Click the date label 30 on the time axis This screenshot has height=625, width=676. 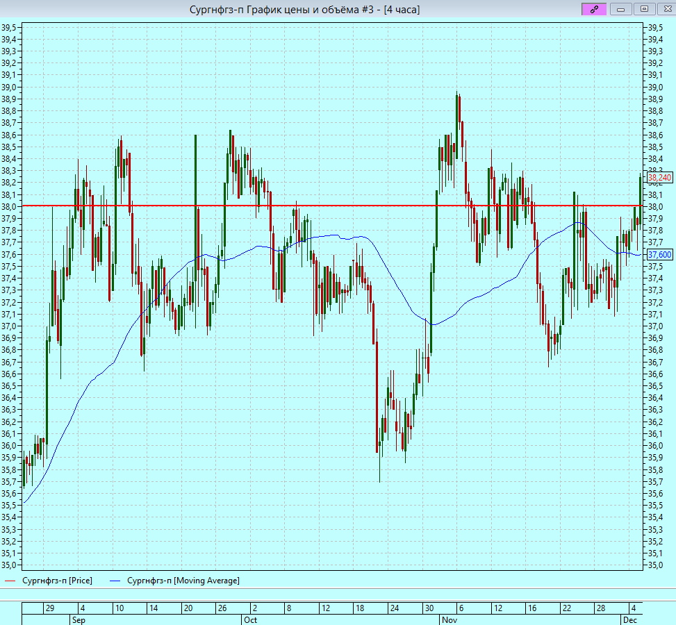click(x=429, y=608)
